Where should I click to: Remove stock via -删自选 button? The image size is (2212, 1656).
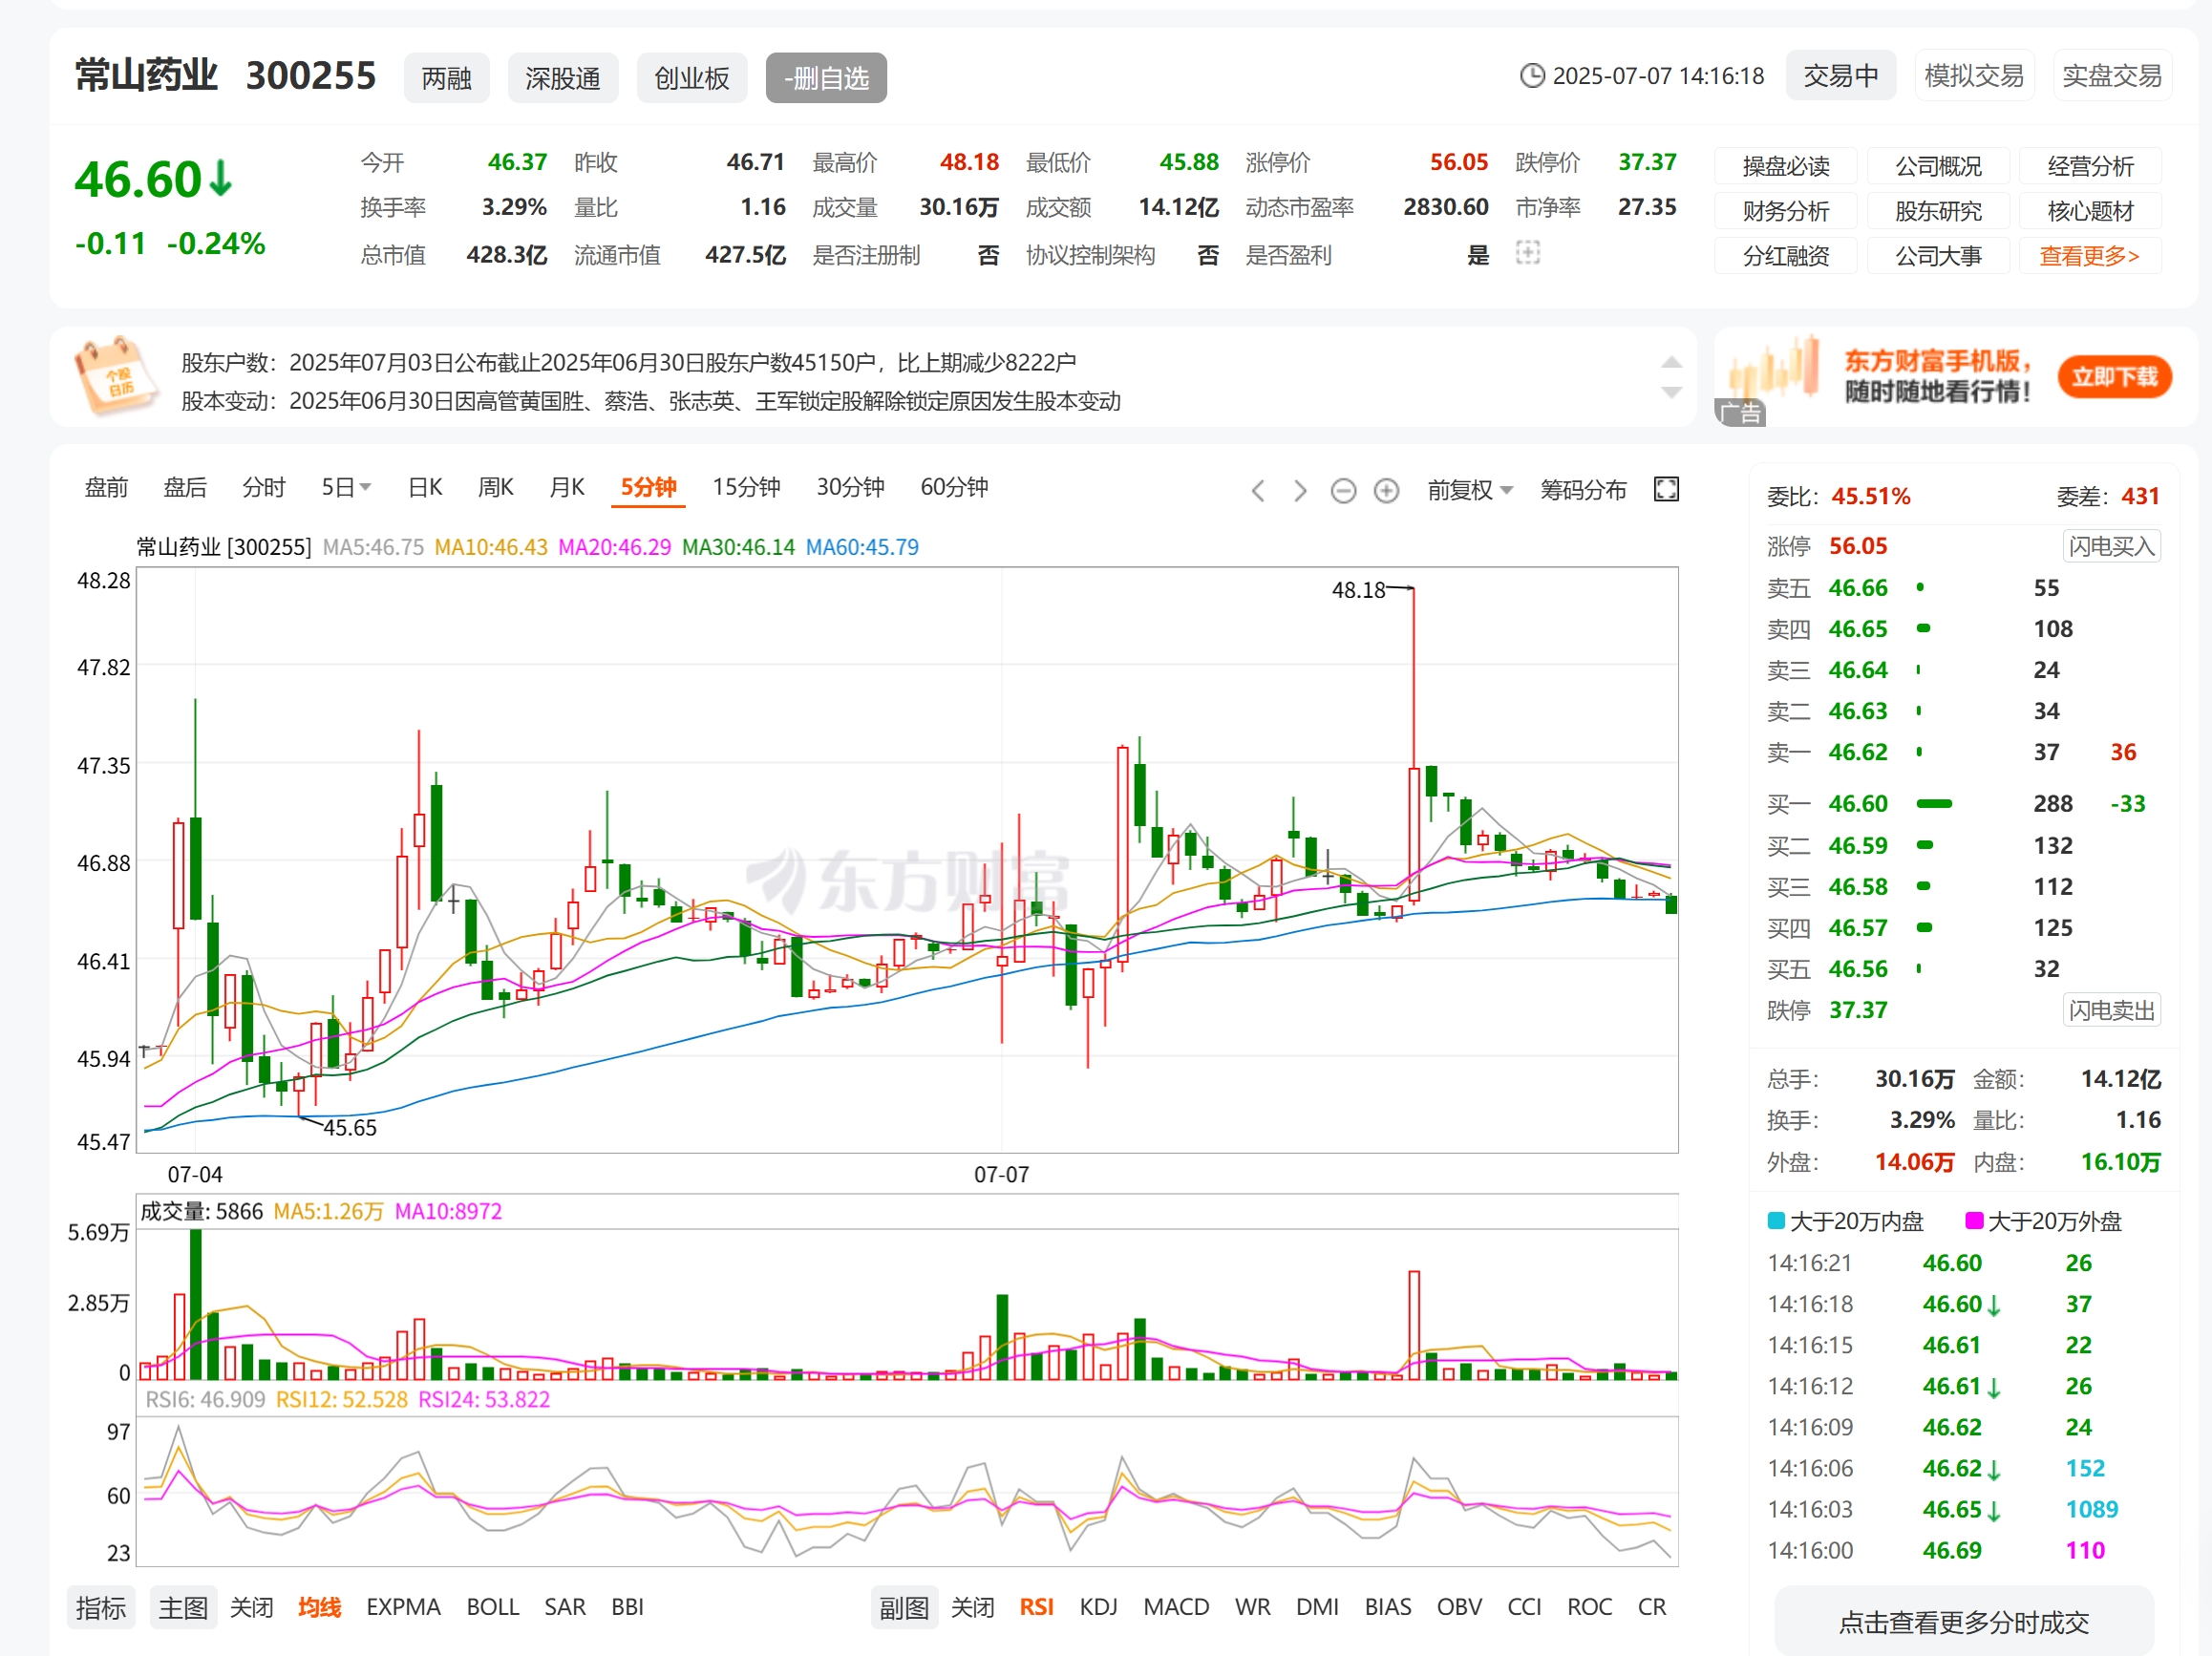pyautogui.click(x=826, y=78)
